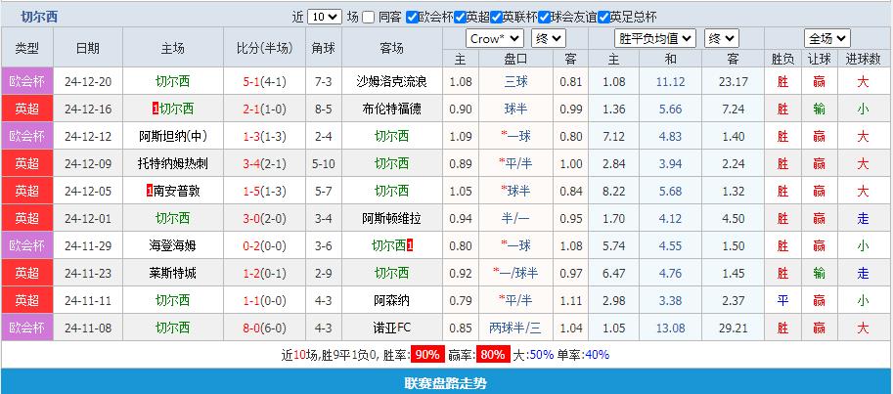Click home team 托特纳姆热刺
Screen dimensions: 893x394
click(x=172, y=164)
